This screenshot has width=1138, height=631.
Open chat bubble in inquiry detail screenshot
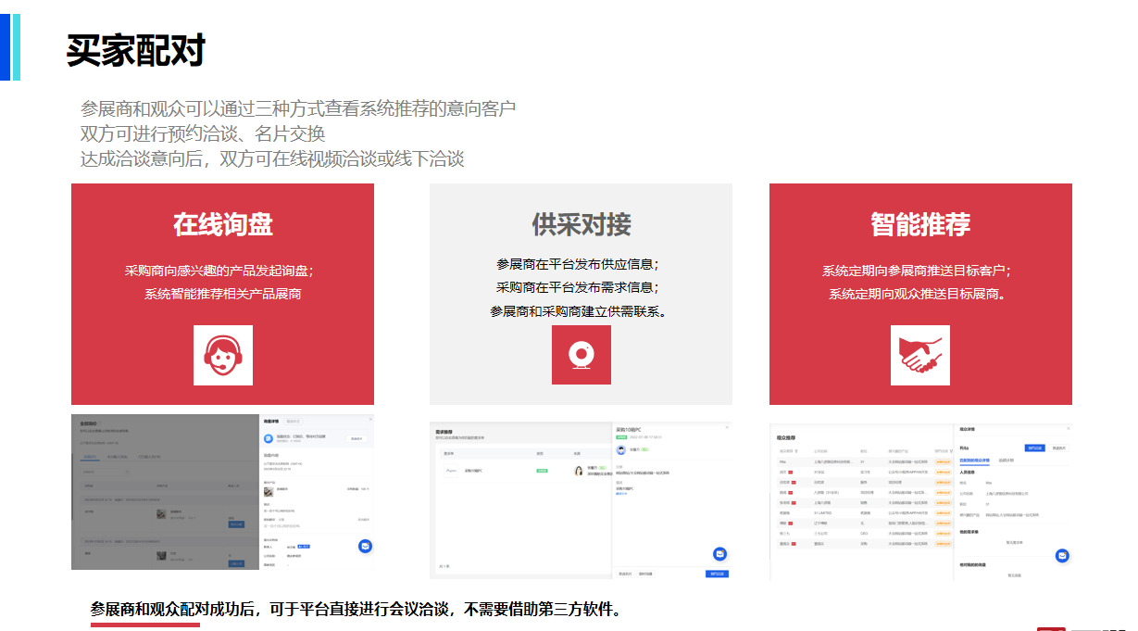pyautogui.click(x=366, y=547)
